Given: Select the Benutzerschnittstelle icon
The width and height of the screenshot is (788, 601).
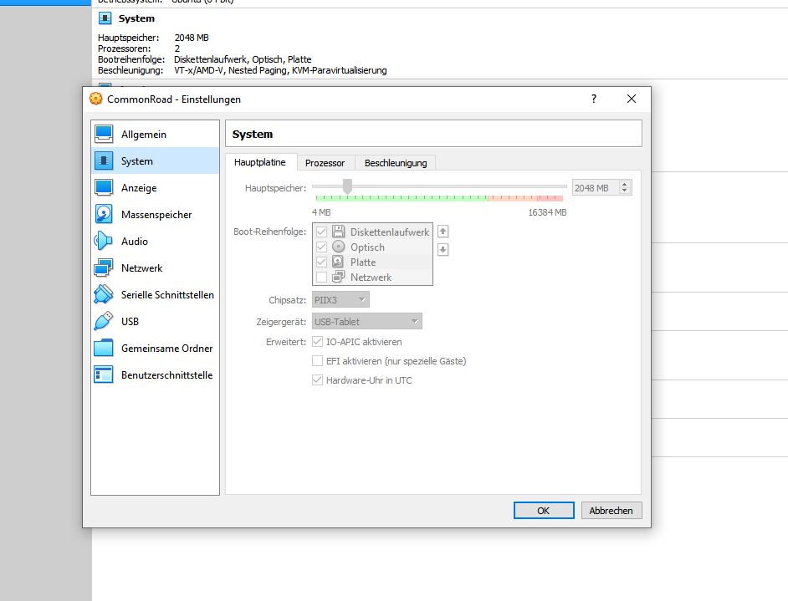Looking at the screenshot, I should pyautogui.click(x=104, y=375).
